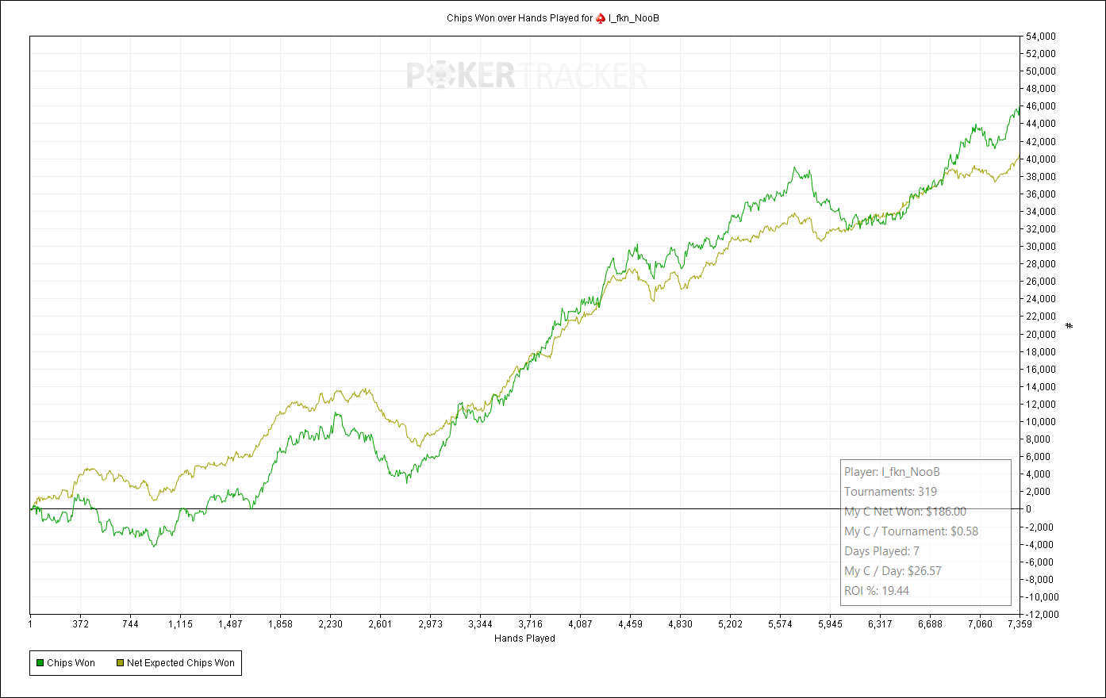The height and width of the screenshot is (698, 1106).
Task: Click the 3,716 x-axis tick label
Action: pyautogui.click(x=530, y=624)
